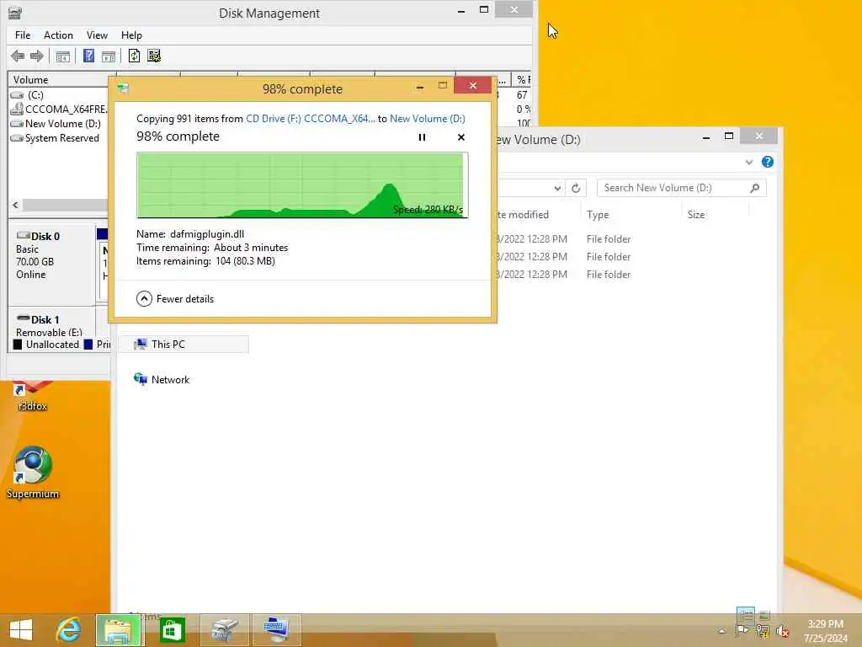
Task: Select the CCCOMA_X64FRE volume row
Action: (x=58, y=109)
